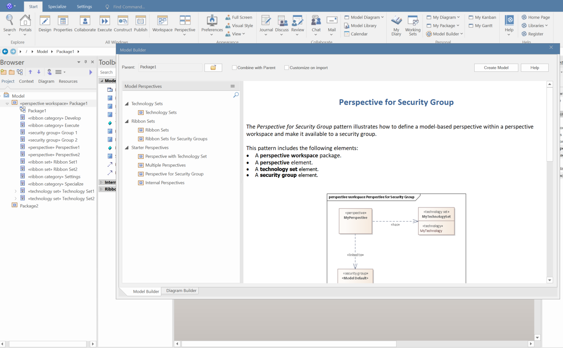Open the Discuss ribbon icon
The image size is (563, 348).
click(x=281, y=25)
